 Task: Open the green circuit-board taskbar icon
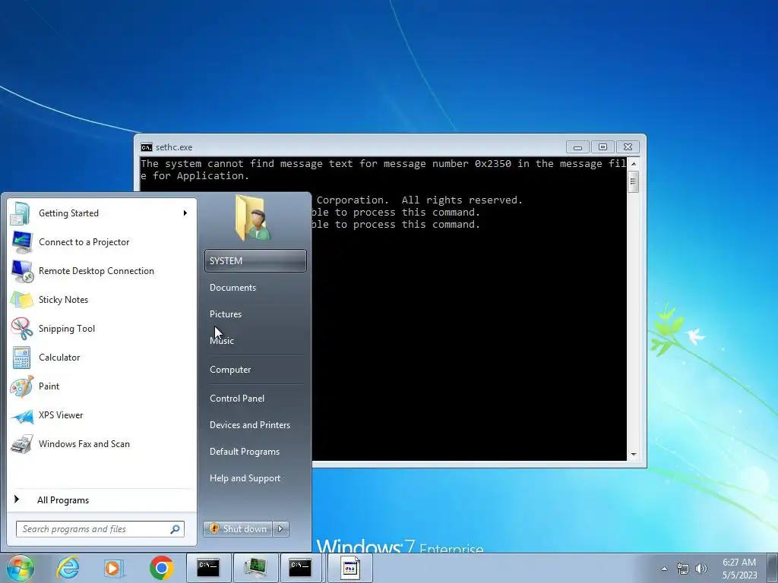pos(255,568)
